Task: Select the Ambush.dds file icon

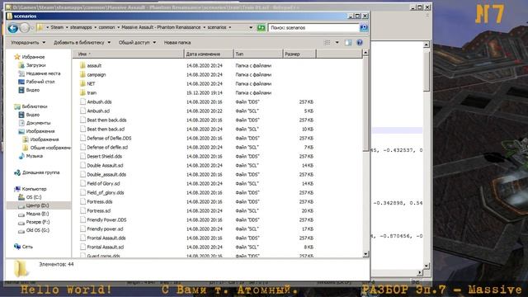Action: (82, 101)
